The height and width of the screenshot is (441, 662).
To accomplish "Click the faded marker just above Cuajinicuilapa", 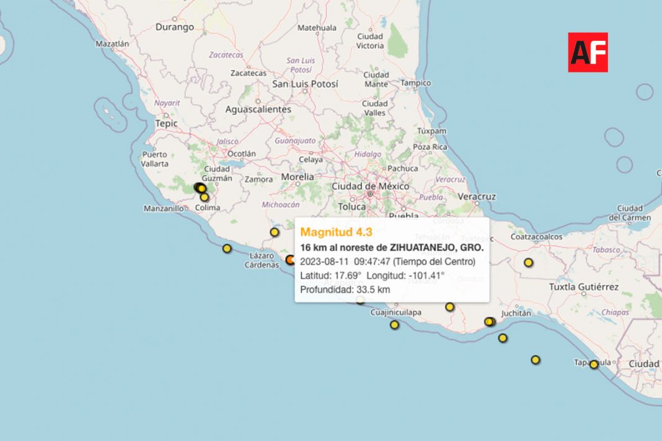I will tap(360, 300).
